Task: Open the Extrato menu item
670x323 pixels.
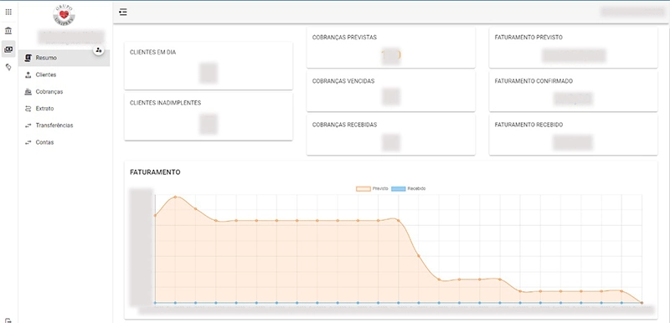Action: tap(64, 109)
